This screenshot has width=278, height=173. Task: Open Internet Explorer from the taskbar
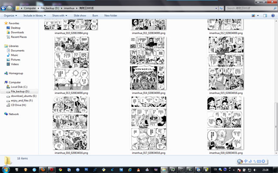coord(130,170)
